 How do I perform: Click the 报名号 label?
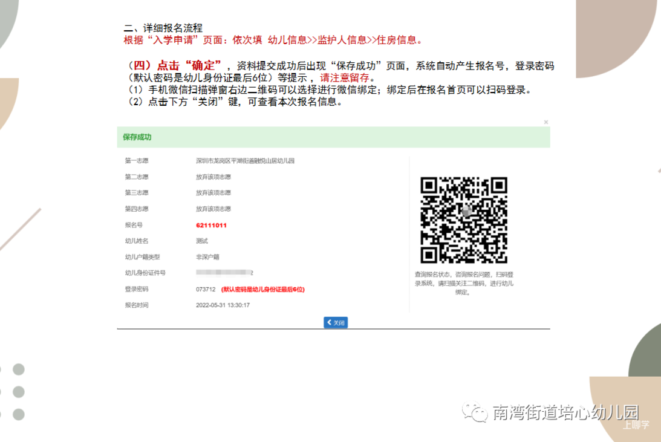[x=134, y=226]
